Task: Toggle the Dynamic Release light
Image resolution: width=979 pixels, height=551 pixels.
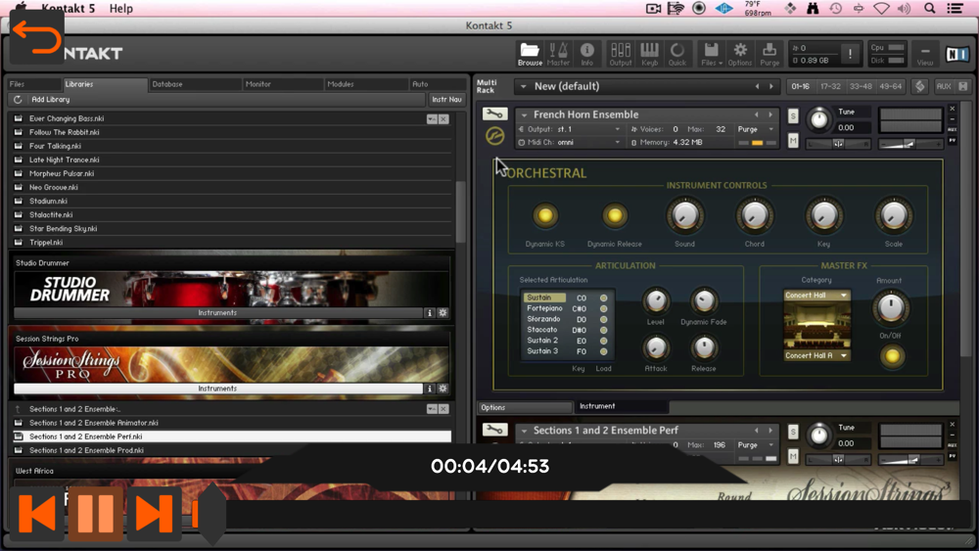Action: coord(615,216)
